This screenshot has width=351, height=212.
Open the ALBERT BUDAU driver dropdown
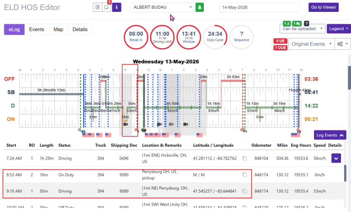coord(163,7)
